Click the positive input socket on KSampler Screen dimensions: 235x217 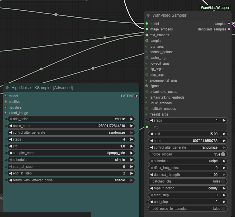[x=6, y=101]
